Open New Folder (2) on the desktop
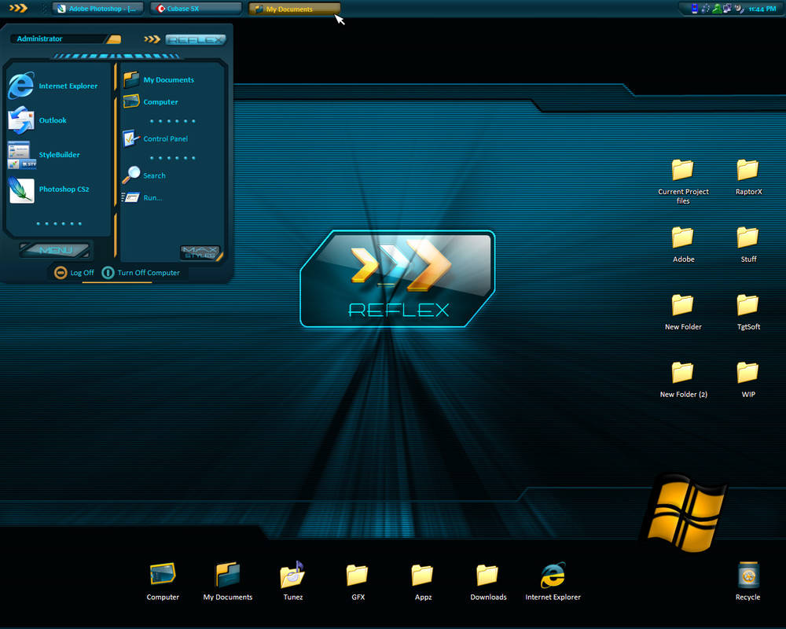The width and height of the screenshot is (786, 629). click(x=683, y=380)
